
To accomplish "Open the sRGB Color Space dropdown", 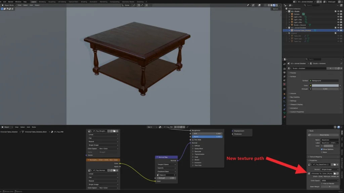I will [330, 181].
